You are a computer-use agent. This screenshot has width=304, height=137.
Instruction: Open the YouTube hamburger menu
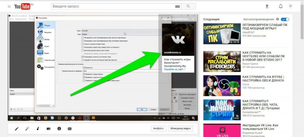9,6
